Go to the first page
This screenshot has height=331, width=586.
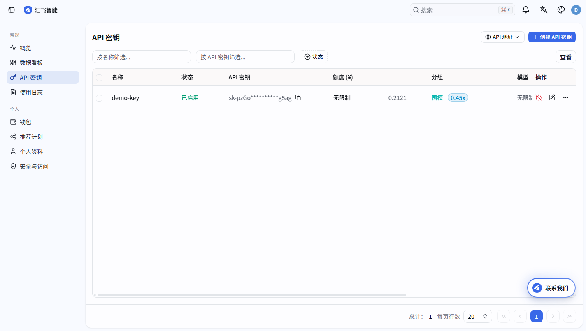pos(504,316)
